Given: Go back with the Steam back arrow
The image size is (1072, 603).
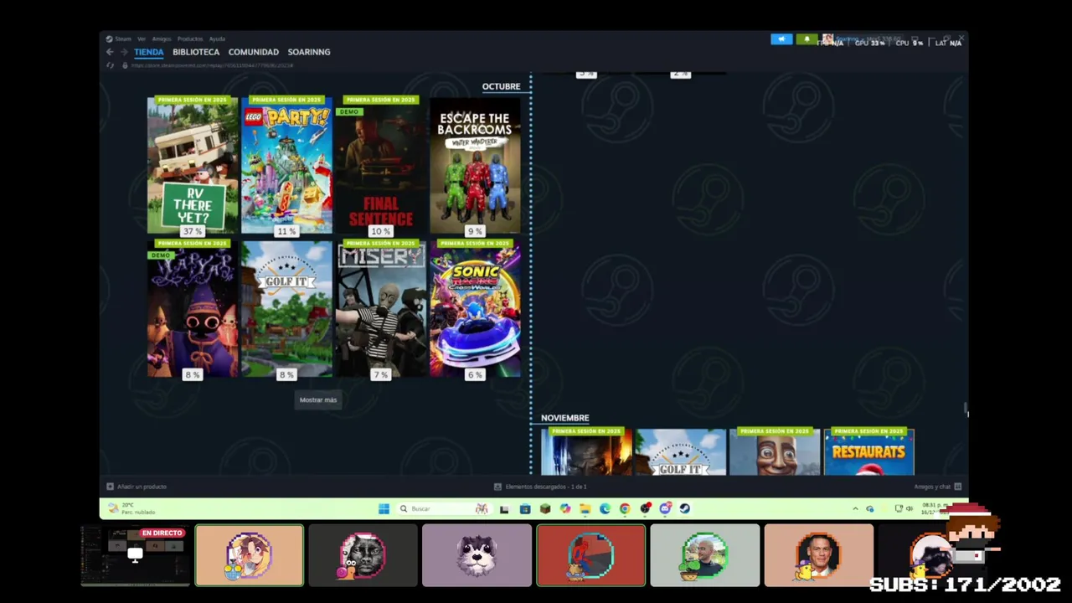Looking at the screenshot, I should [110, 52].
